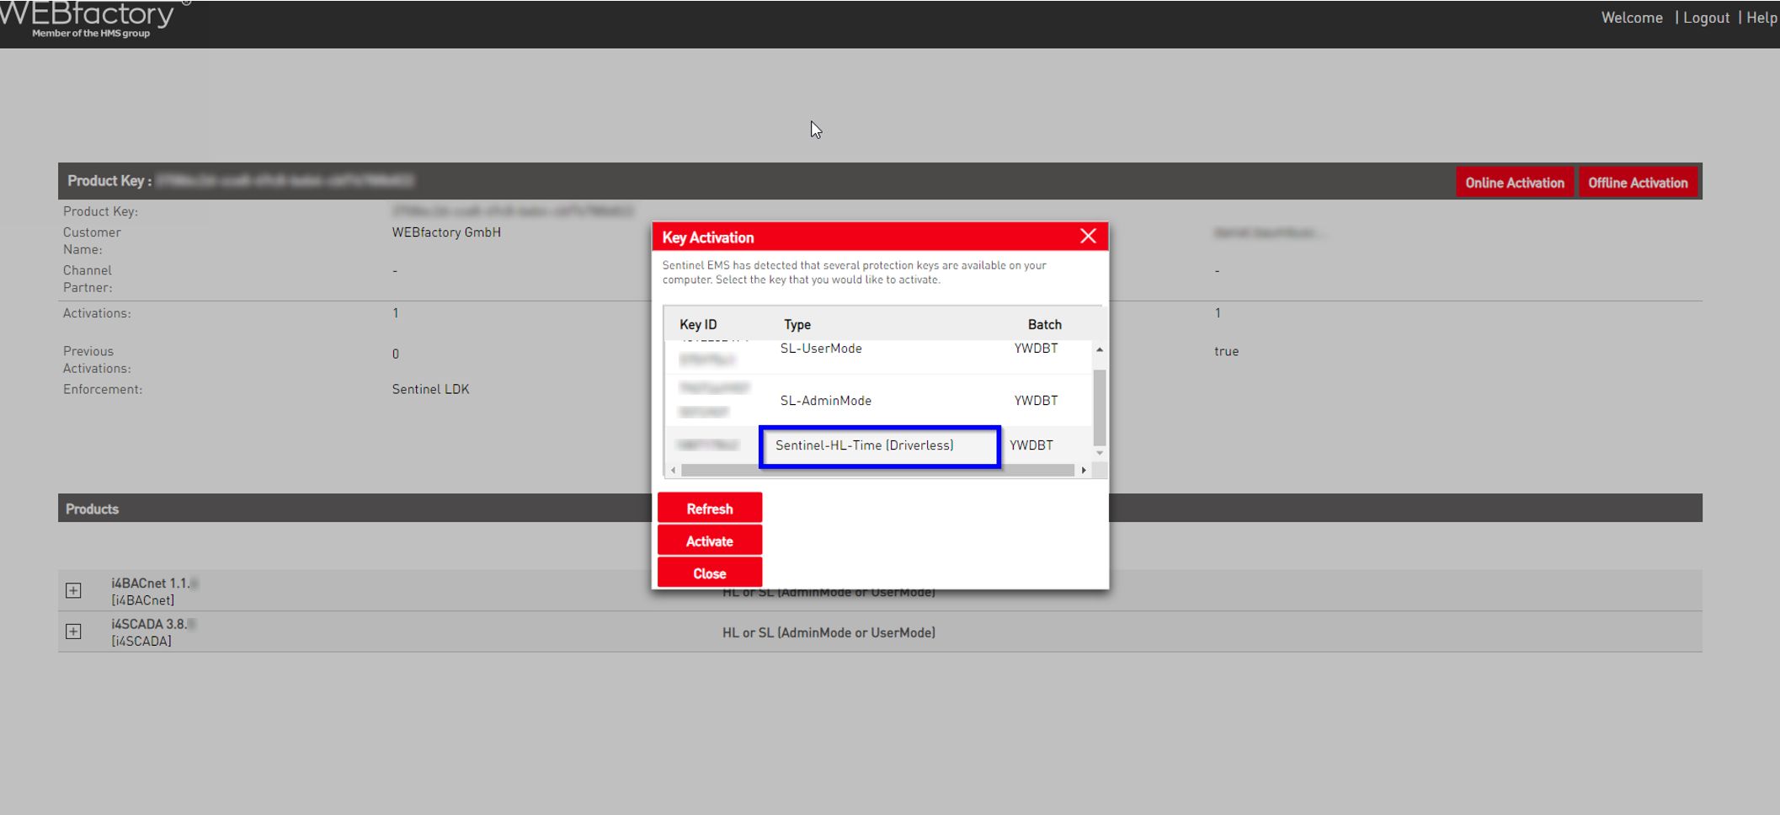Click the YWDBT batch of Sentinel-HL-Time row
Image resolution: width=1780 pixels, height=815 pixels.
coord(1031,445)
